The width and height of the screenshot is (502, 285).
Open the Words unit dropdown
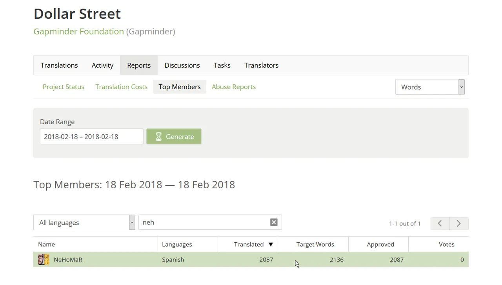(x=430, y=87)
